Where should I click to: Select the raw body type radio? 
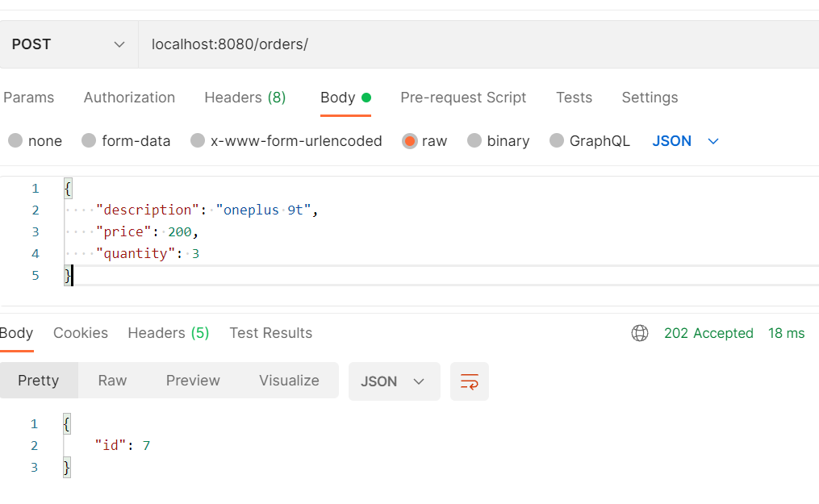coord(410,141)
